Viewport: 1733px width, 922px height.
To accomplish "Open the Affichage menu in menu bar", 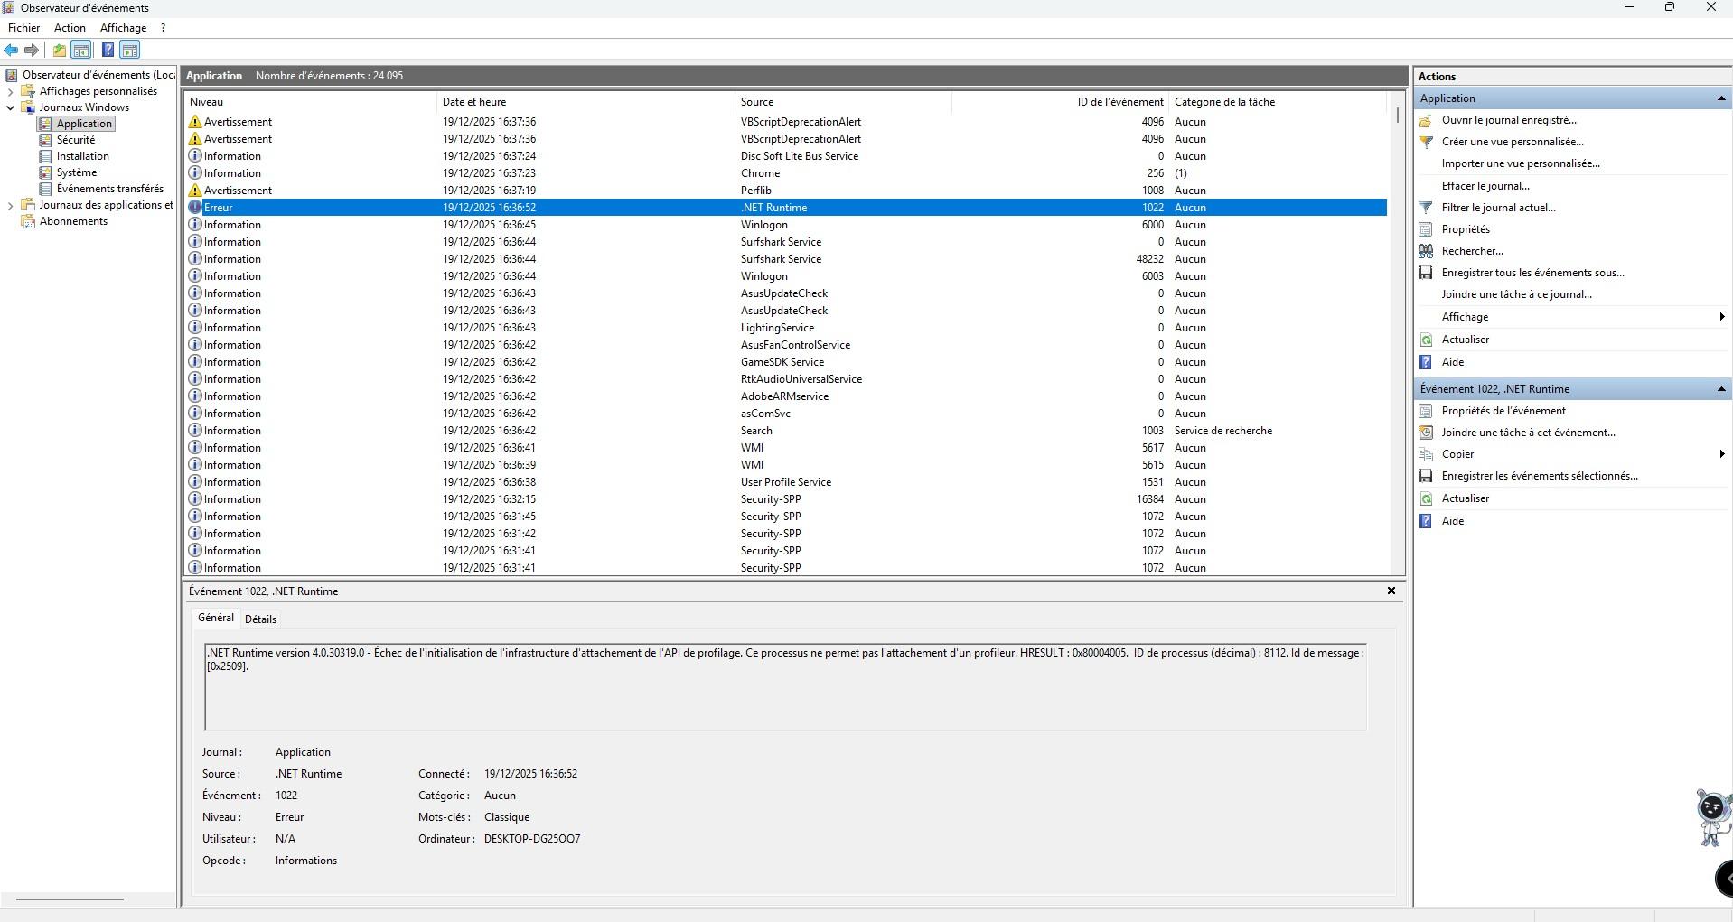I will (x=123, y=28).
